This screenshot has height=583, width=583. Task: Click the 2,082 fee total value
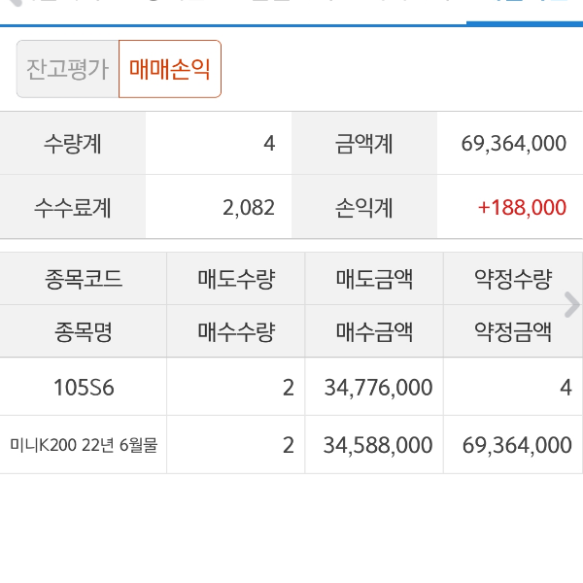tap(249, 207)
